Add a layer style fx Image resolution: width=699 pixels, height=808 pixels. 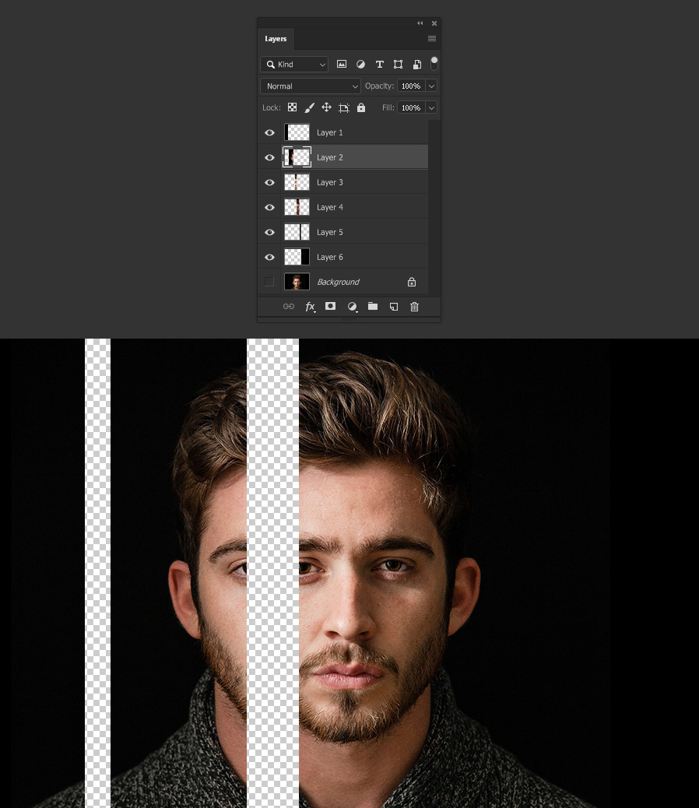[x=310, y=307]
